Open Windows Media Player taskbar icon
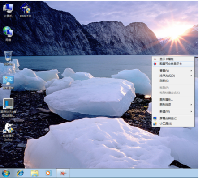Image resolution: width=224 pixels, height=178 pixels. (48, 173)
